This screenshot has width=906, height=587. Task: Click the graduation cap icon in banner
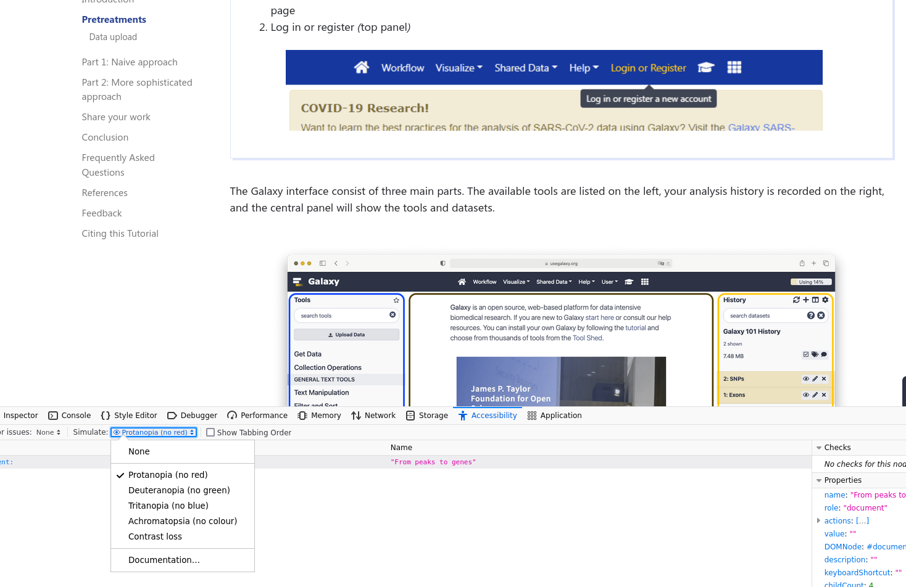point(705,68)
